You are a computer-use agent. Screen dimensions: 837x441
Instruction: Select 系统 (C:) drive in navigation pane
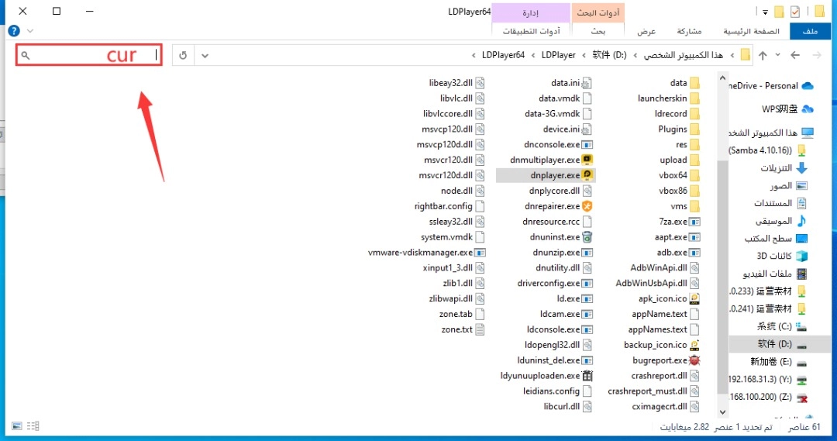point(781,326)
